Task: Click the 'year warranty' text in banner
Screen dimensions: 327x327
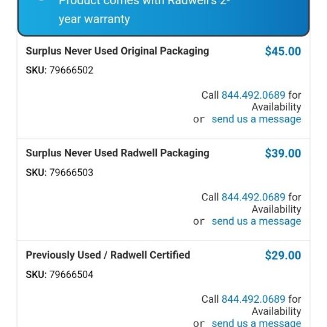Action: pyautogui.click(x=94, y=19)
